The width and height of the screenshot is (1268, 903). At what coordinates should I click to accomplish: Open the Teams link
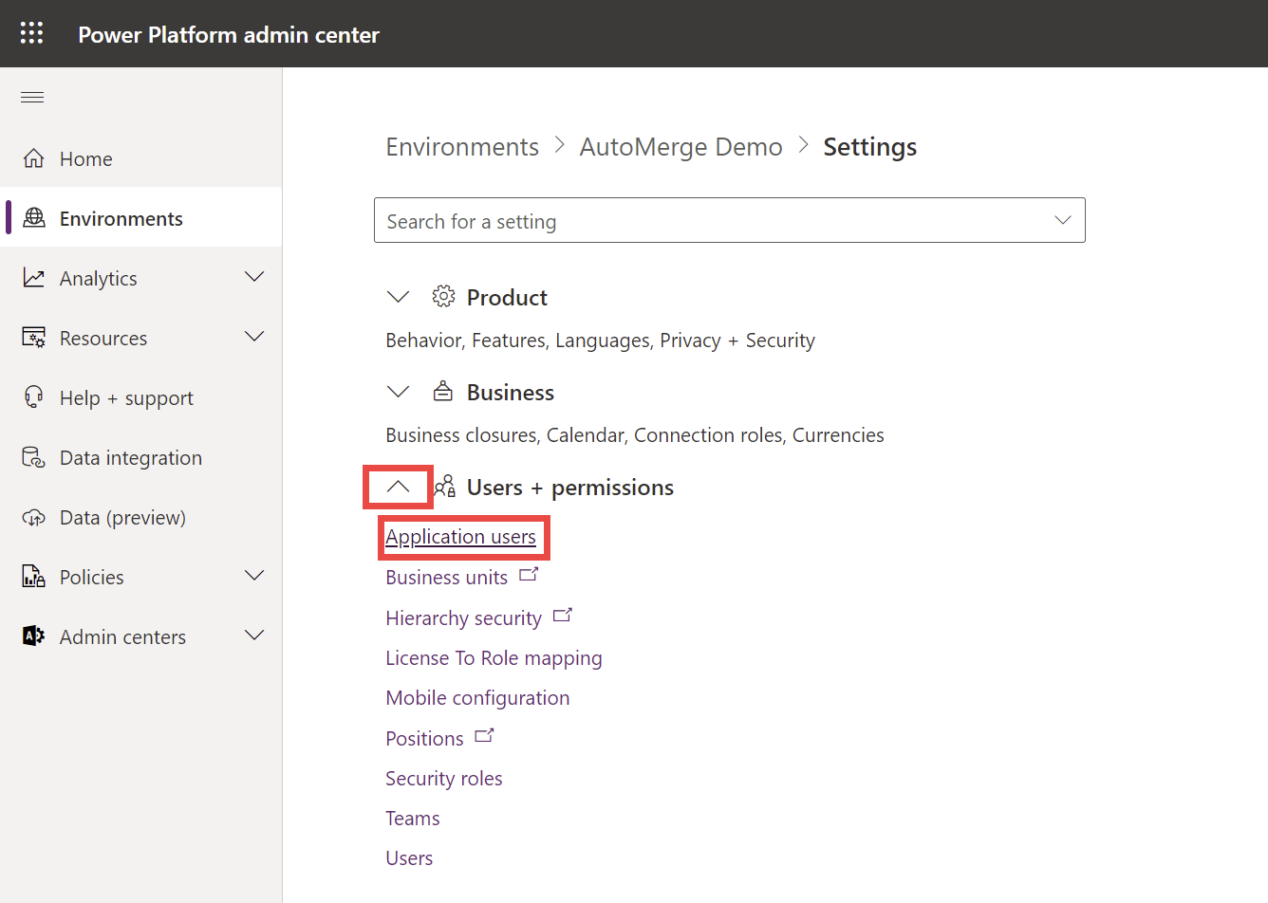[x=413, y=819]
